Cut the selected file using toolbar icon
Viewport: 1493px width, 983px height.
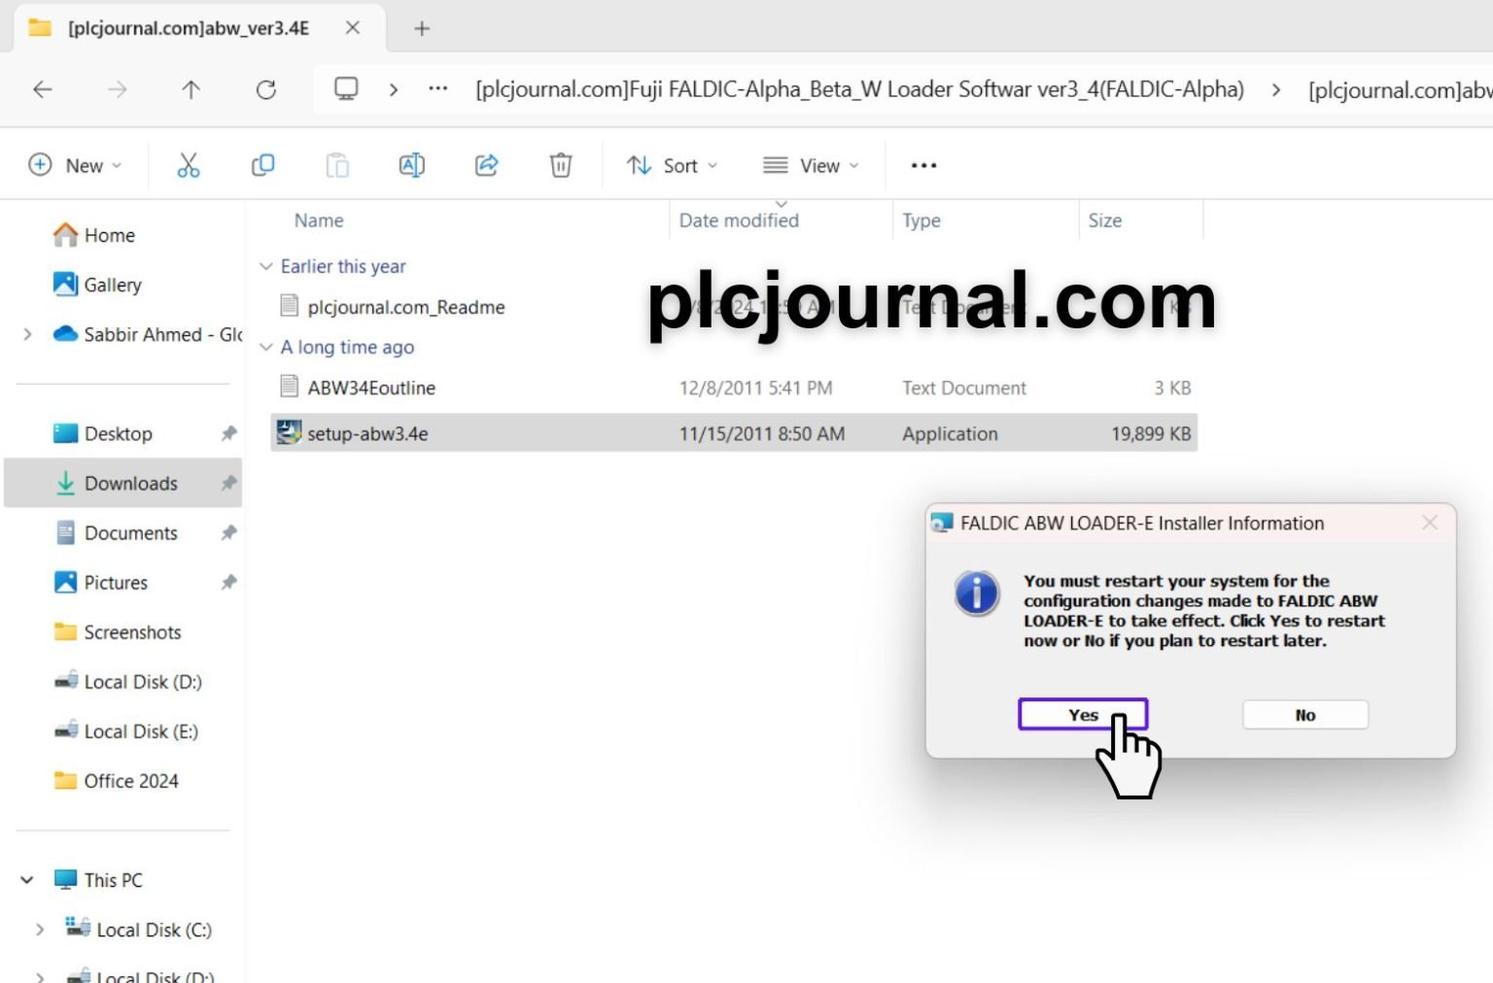tap(189, 165)
